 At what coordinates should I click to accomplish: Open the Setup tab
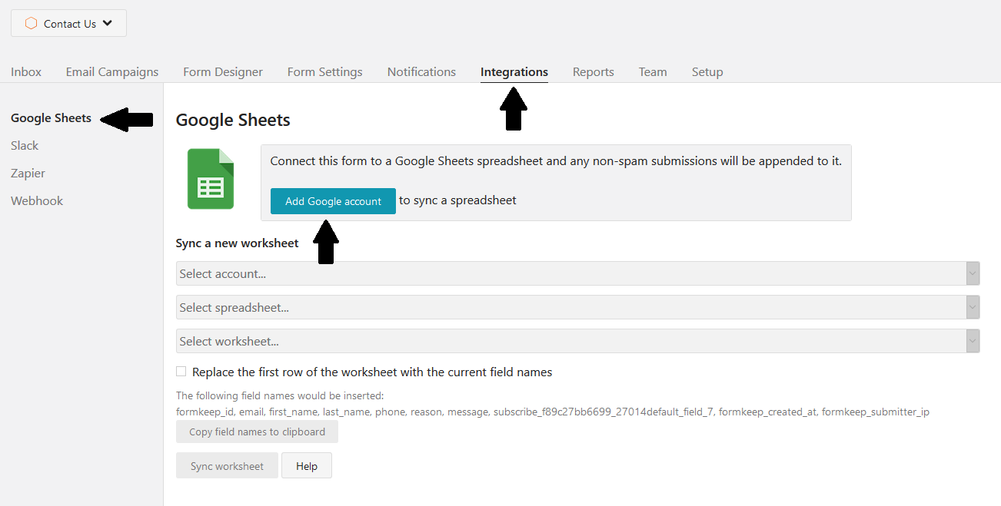pos(707,71)
